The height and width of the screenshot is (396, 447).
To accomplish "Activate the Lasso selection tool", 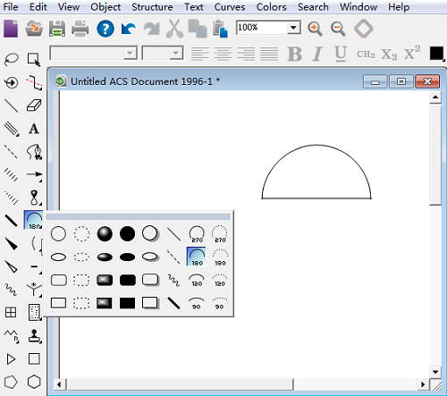I will (12, 59).
